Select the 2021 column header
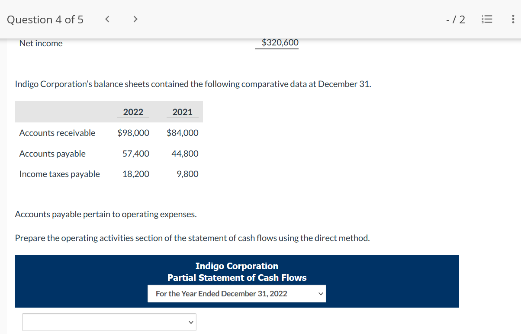Screen dimensions: 521x334 182,112
